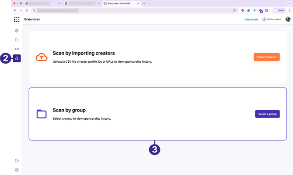This screenshot has height=175, width=293.
Task: Expand the browser tab list chevron
Action: tap(289, 3)
